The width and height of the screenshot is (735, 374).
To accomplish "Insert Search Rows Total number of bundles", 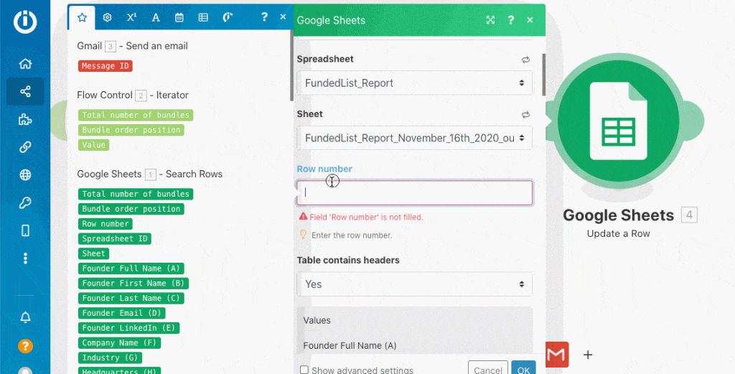I will (136, 194).
